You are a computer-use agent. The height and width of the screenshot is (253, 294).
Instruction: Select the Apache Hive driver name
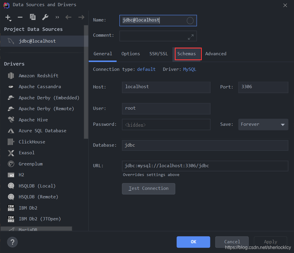pyautogui.click(x=33, y=120)
